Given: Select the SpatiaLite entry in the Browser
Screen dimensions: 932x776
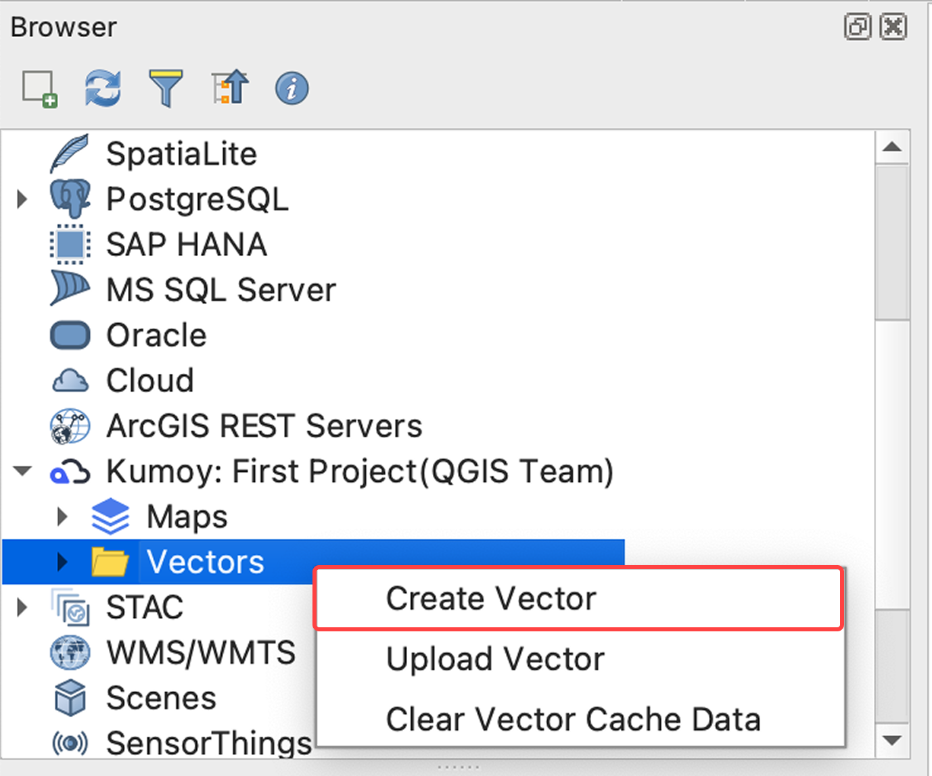Looking at the screenshot, I should (x=181, y=153).
